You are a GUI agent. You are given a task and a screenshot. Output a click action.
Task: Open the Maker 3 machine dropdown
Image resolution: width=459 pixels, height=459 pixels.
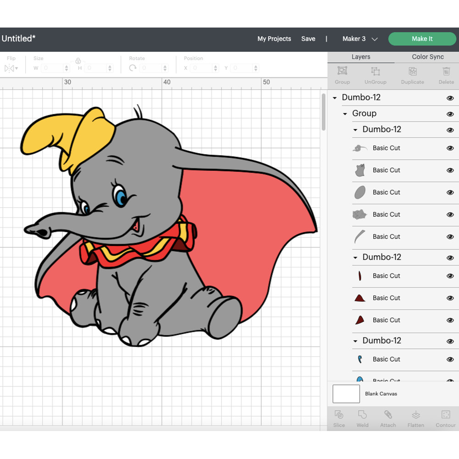pos(360,39)
